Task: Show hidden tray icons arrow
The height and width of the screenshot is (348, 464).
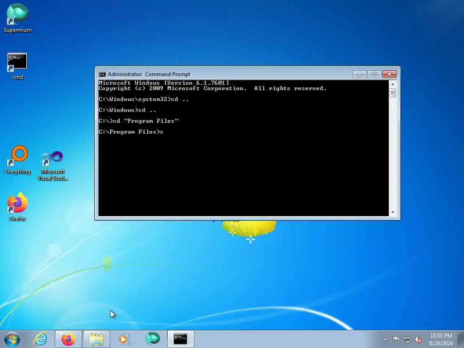Action: pos(385,339)
